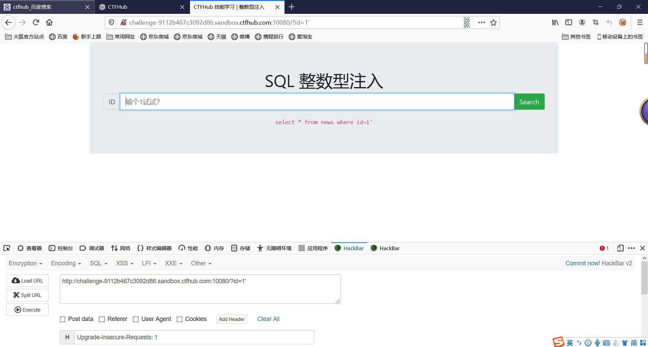Switch to the 查看器 inspector tab
Screen dimensions: 648x347
(x=30, y=248)
